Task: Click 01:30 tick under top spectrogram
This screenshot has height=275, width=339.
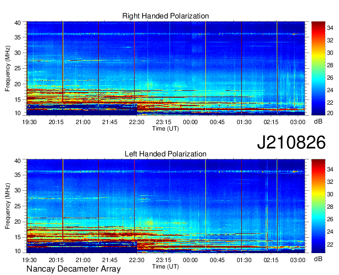Action: 244,122
